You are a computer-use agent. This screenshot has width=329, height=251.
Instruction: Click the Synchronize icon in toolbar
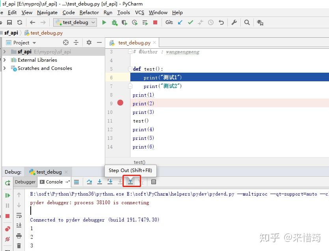tap(20, 22)
